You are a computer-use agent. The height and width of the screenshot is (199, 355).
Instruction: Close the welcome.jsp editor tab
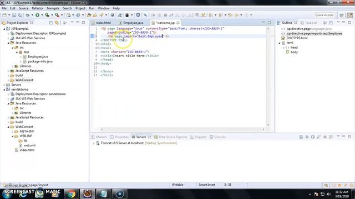tap(178, 23)
